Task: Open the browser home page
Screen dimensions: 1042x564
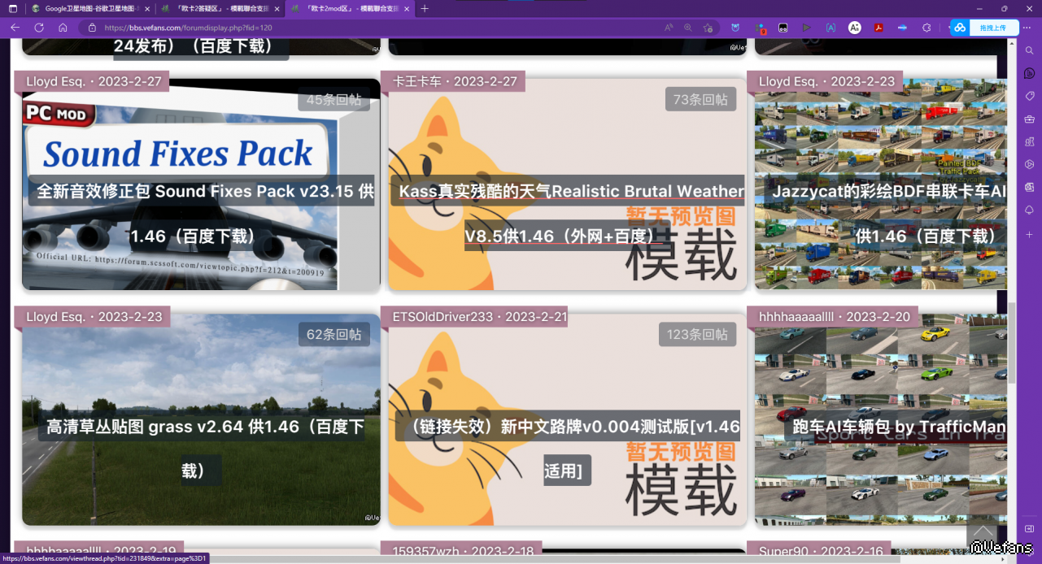Action: coord(63,28)
